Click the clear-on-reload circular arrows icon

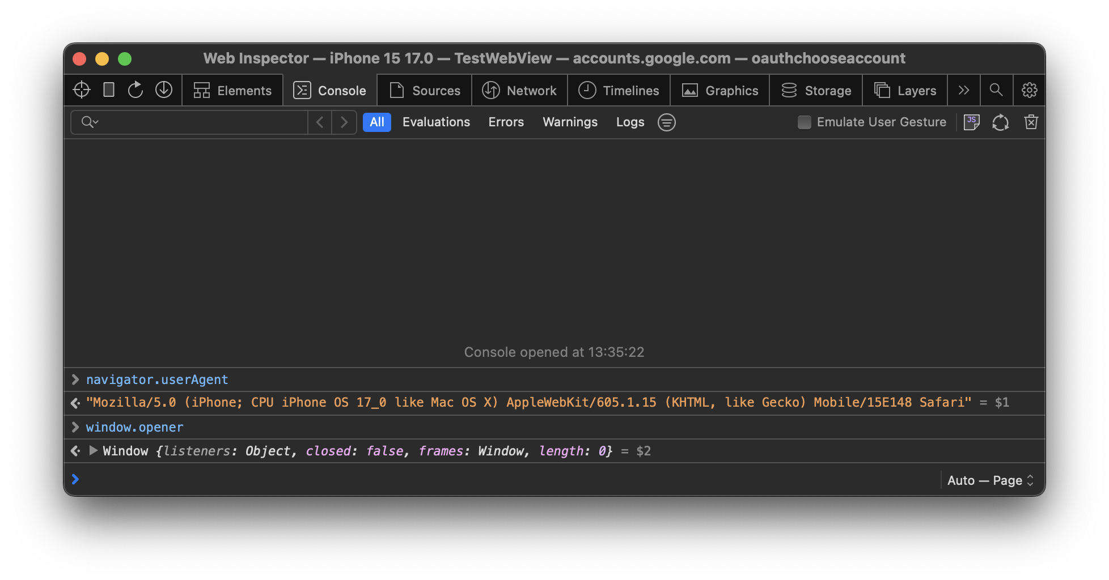point(1001,122)
